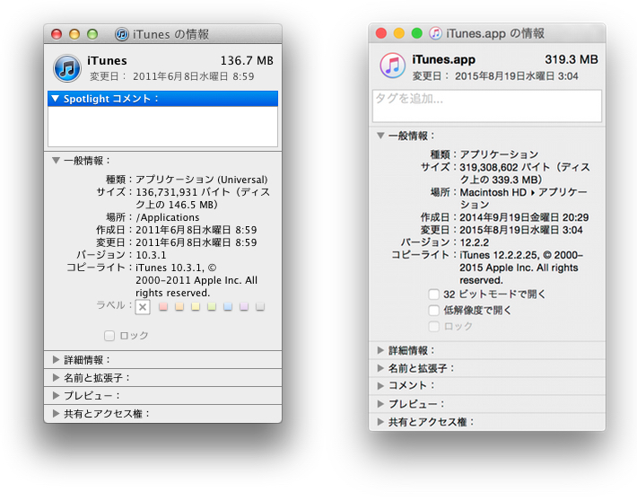Screen dimensions: 637x501
Task: Click the colorful iTunes.app 12 icon
Action: 392,65
